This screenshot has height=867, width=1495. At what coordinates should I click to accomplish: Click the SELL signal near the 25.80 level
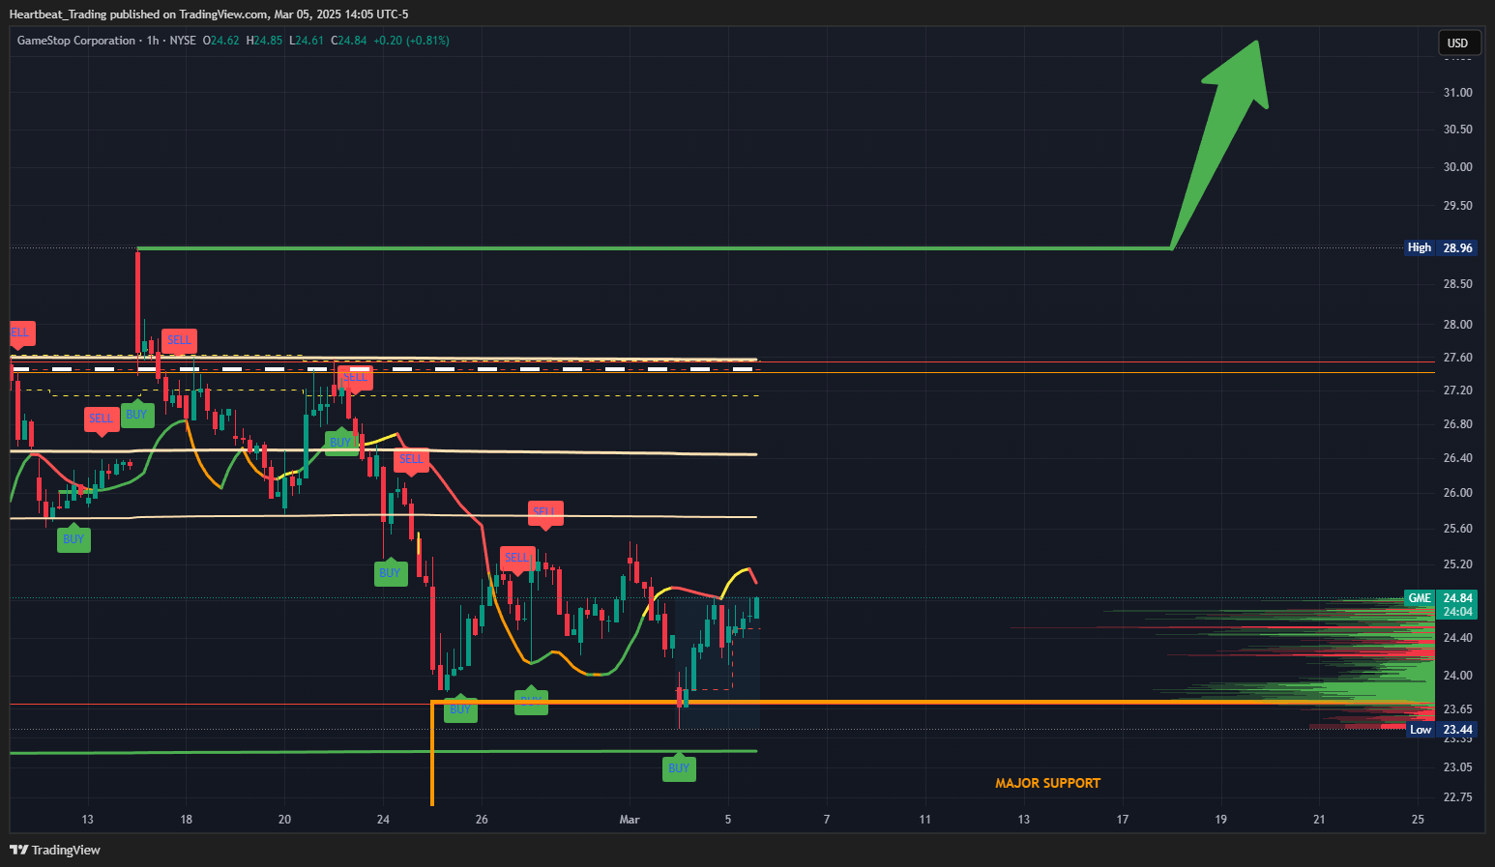545,513
